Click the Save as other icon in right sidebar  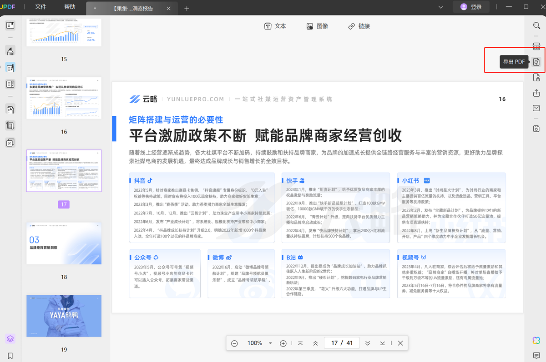click(x=536, y=129)
